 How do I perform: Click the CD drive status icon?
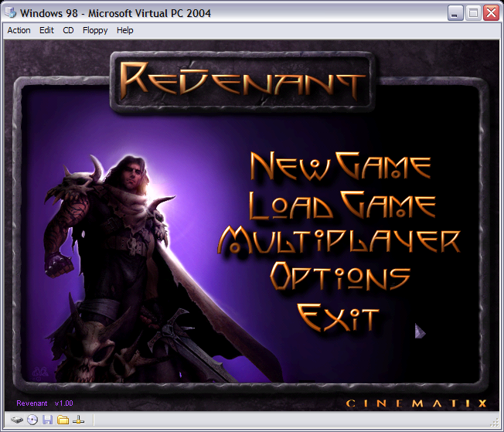[32, 420]
